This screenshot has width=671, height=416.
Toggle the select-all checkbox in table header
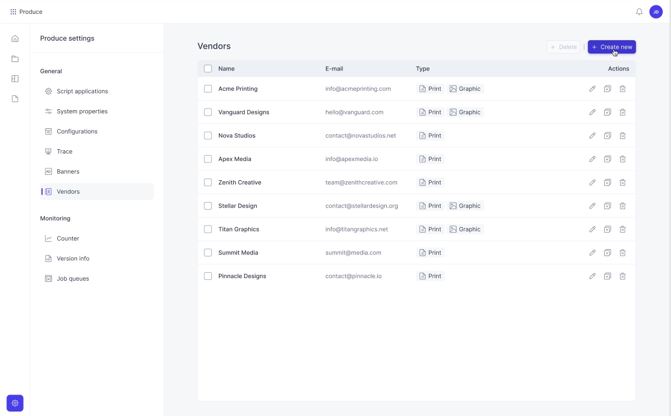pyautogui.click(x=208, y=68)
